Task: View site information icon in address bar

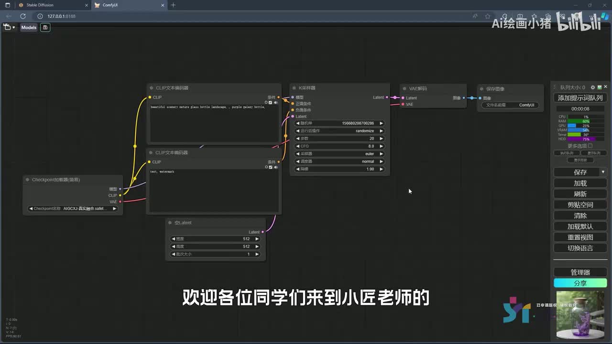Action: (40, 16)
